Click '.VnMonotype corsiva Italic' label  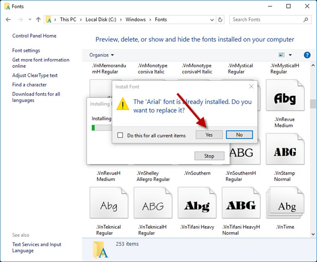(x=153, y=69)
